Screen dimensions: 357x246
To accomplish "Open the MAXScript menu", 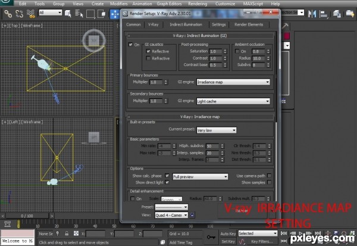I will [x=253, y=4].
